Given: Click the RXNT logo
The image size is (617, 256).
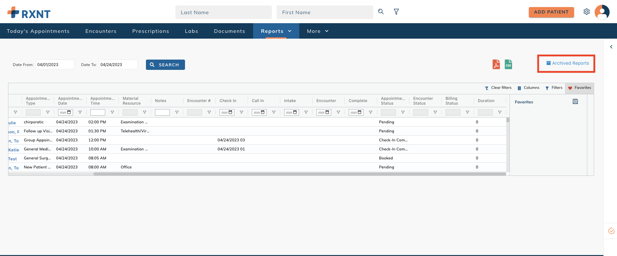Looking at the screenshot, I should click(x=29, y=13).
